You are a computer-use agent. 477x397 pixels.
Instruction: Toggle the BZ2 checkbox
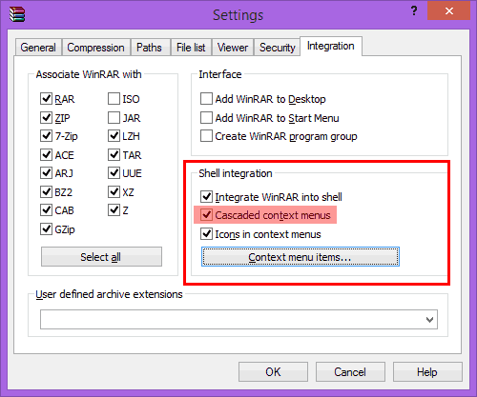46,191
